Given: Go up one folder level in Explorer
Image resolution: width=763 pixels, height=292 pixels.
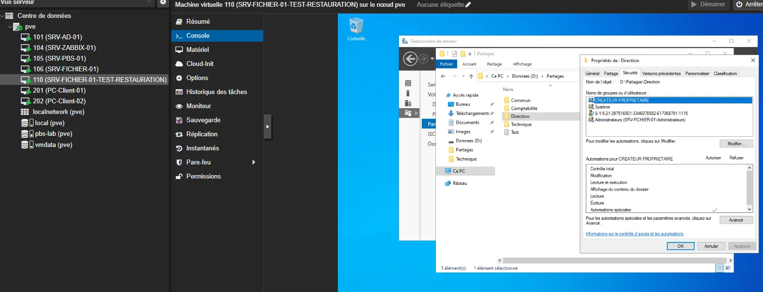Looking at the screenshot, I should (x=471, y=76).
